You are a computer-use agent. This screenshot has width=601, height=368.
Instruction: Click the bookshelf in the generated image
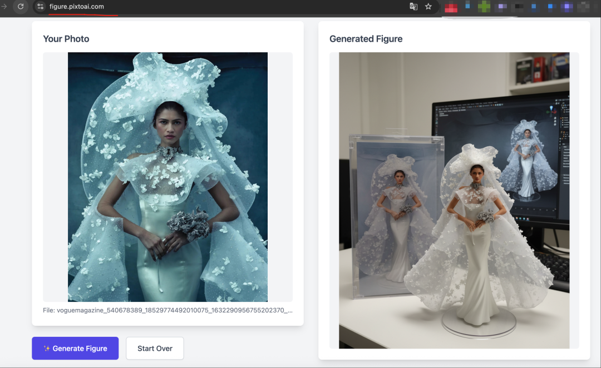[x=540, y=69]
